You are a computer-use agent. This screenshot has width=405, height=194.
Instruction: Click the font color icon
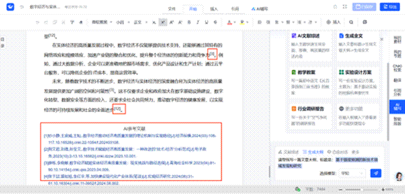click(x=229, y=22)
